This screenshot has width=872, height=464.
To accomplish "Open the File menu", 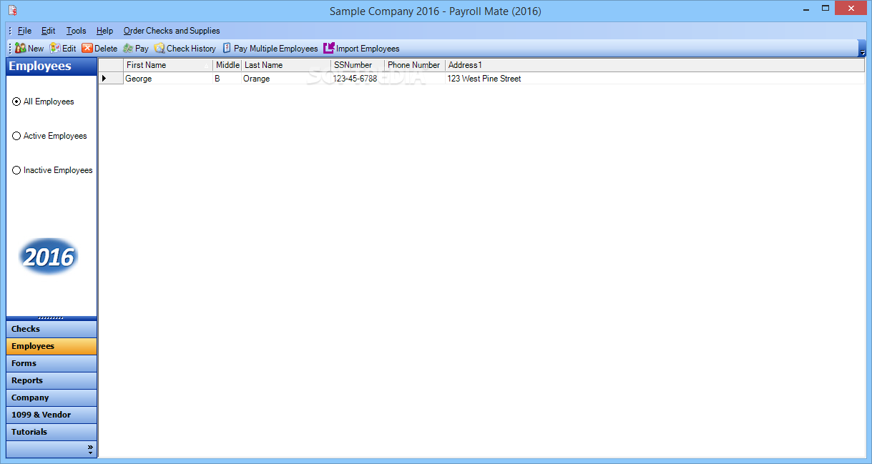I will (x=24, y=31).
